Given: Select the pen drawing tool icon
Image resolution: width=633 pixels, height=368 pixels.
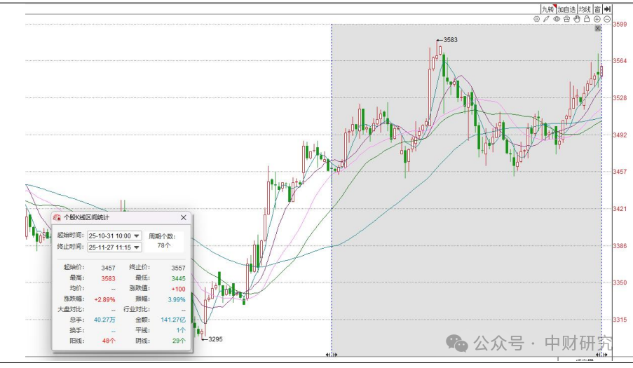Looking at the screenshot, I should click(x=546, y=19).
